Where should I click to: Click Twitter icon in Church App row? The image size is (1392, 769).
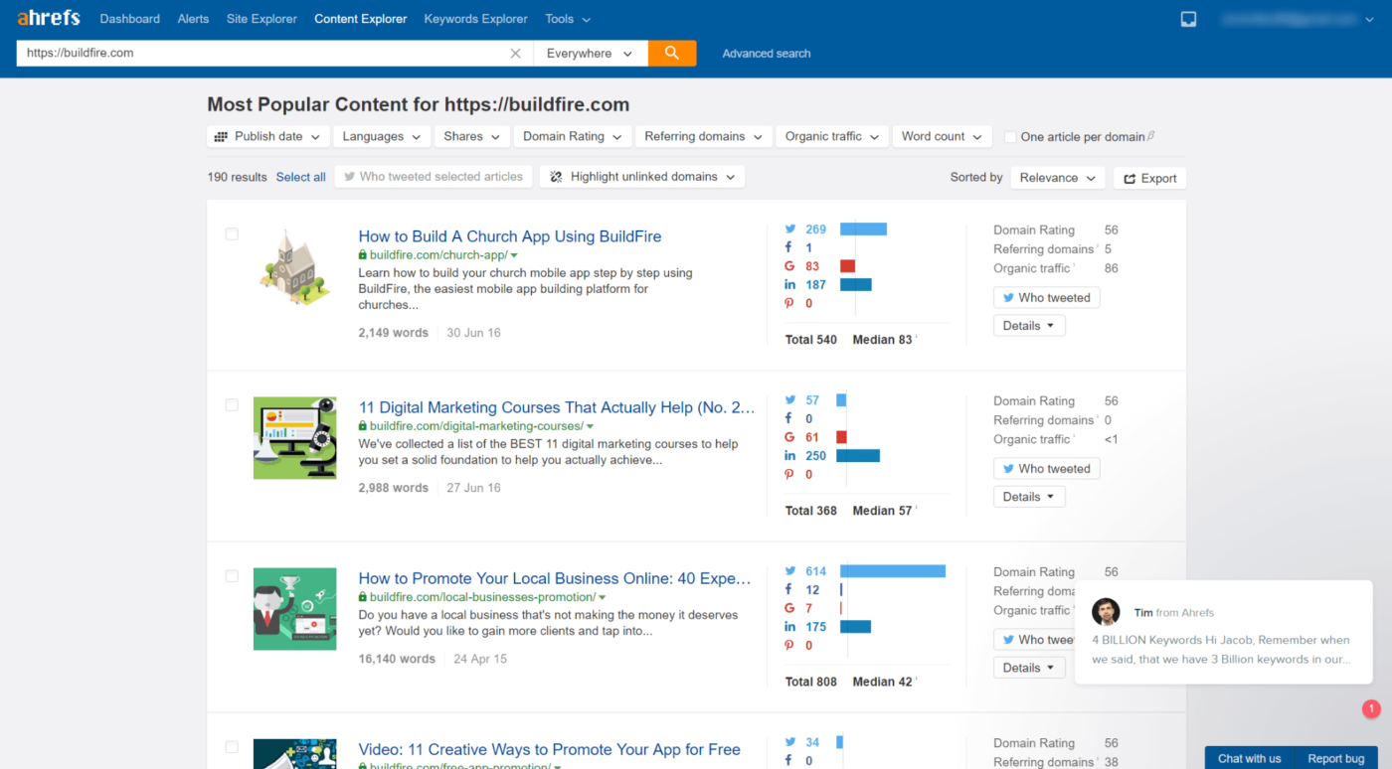(x=790, y=230)
